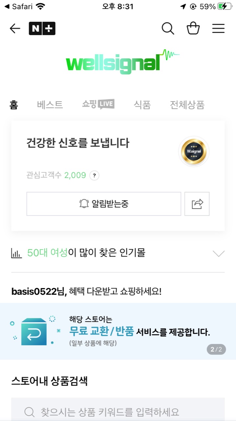Select the 홈 tab
Viewport: 236px width, 421px height.
coord(14,105)
